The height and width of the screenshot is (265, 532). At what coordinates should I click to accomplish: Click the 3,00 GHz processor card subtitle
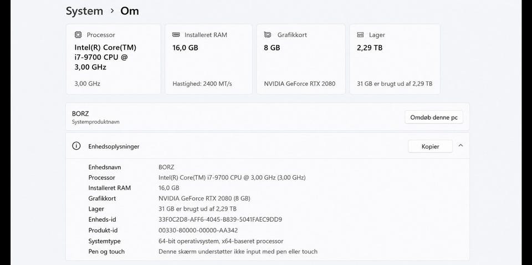(87, 84)
